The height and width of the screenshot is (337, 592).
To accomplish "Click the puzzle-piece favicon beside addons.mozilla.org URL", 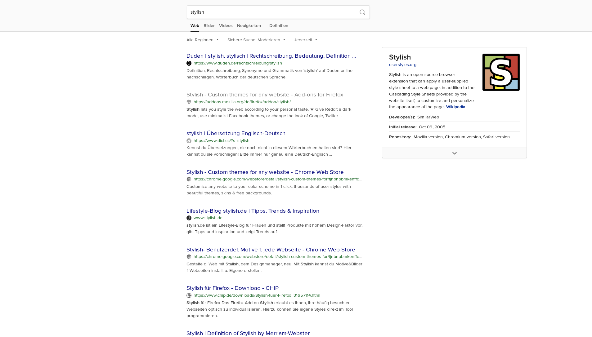I will click(x=189, y=102).
